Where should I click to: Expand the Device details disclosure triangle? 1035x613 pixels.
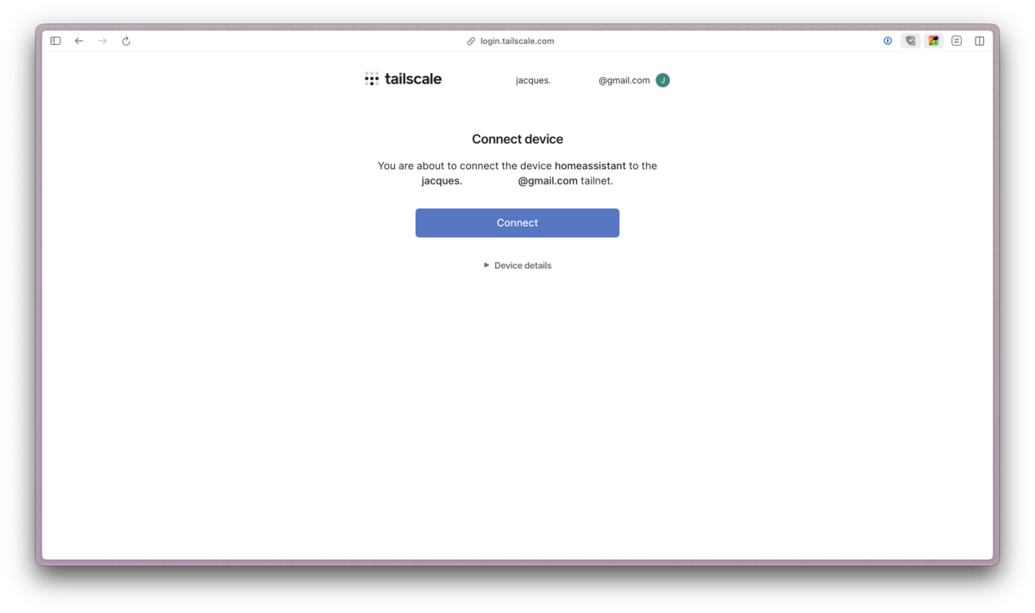(486, 266)
